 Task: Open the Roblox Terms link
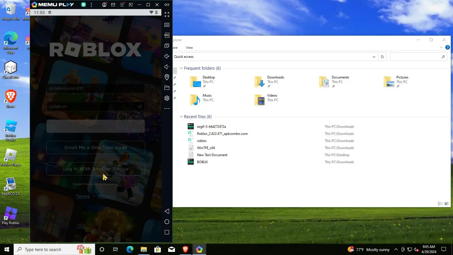83,196
